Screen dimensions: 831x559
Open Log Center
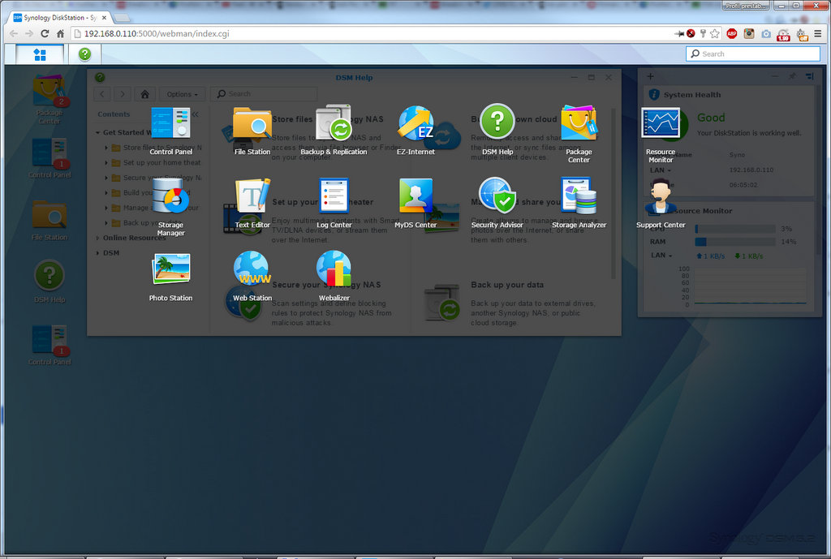(x=334, y=204)
